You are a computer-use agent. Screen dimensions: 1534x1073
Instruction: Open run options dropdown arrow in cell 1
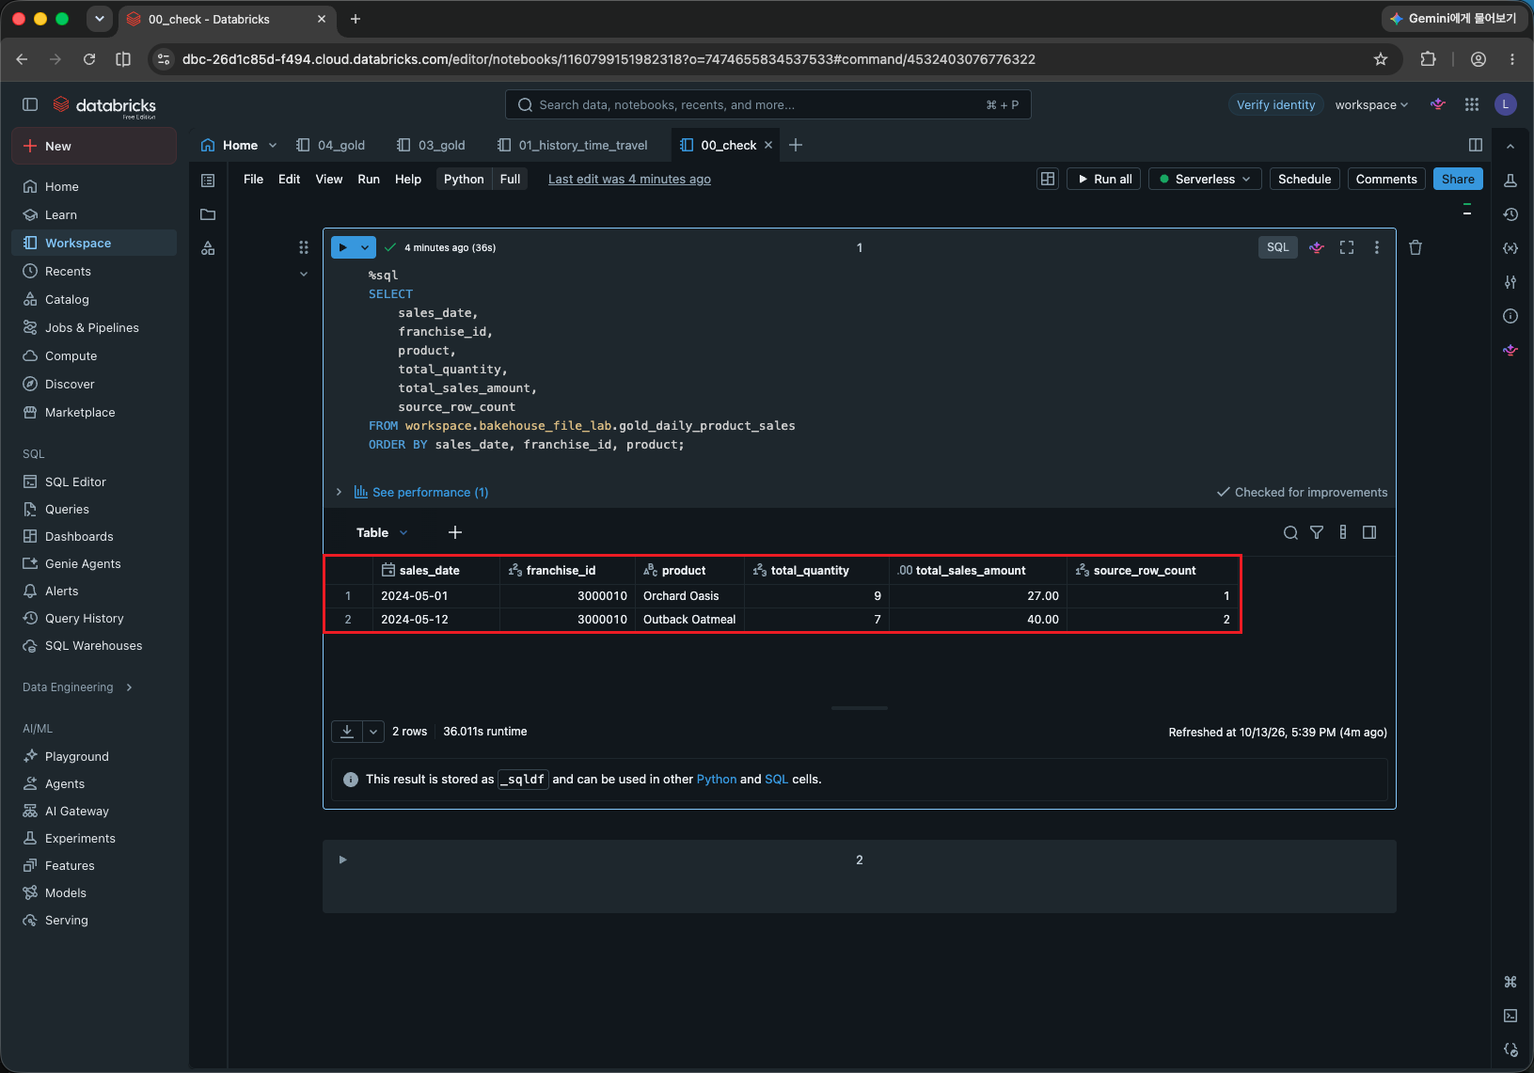(365, 247)
